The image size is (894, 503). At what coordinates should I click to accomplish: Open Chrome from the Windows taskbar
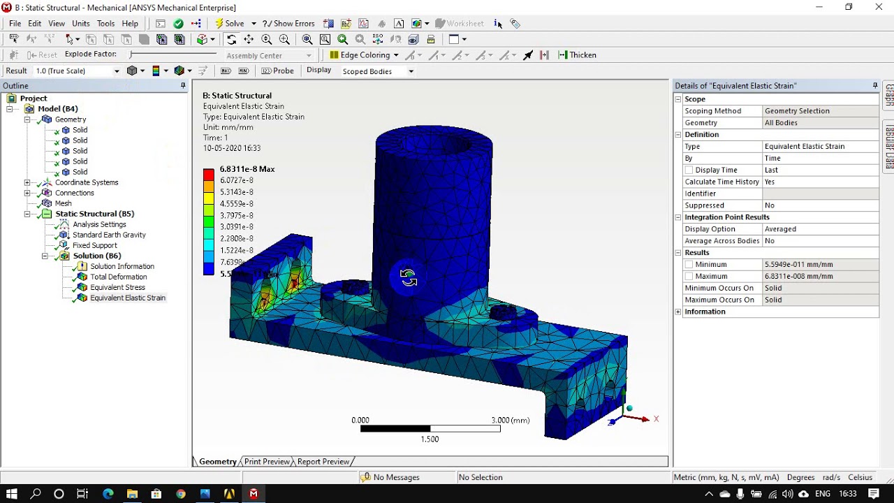[181, 494]
